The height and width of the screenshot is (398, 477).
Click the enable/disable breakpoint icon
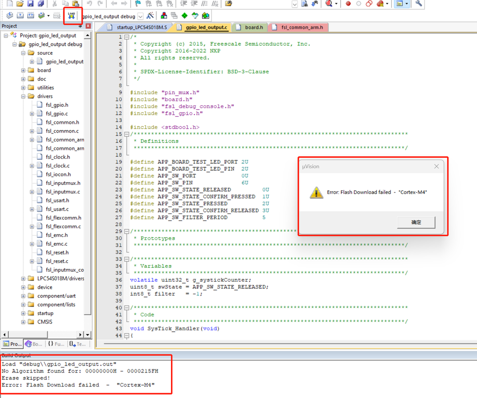pos(359,4)
